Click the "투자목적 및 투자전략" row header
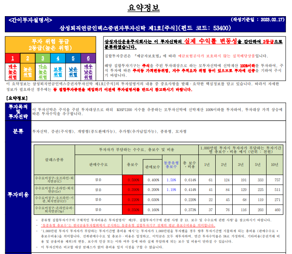Screen dimensions: 292x254 tap(18, 111)
